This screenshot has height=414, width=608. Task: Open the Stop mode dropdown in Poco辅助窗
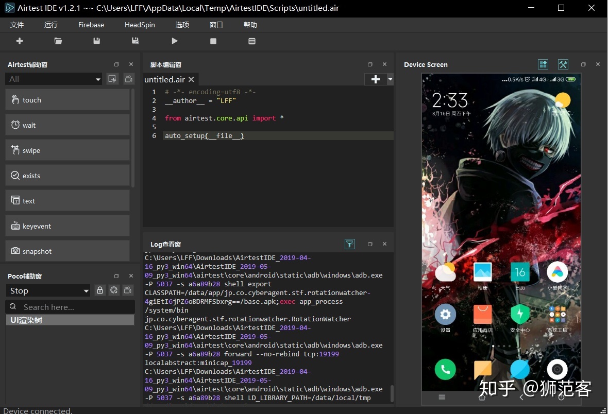point(48,291)
